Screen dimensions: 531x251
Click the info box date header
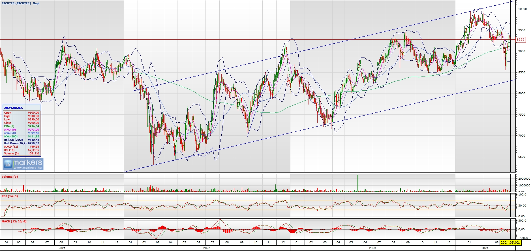click(14, 108)
